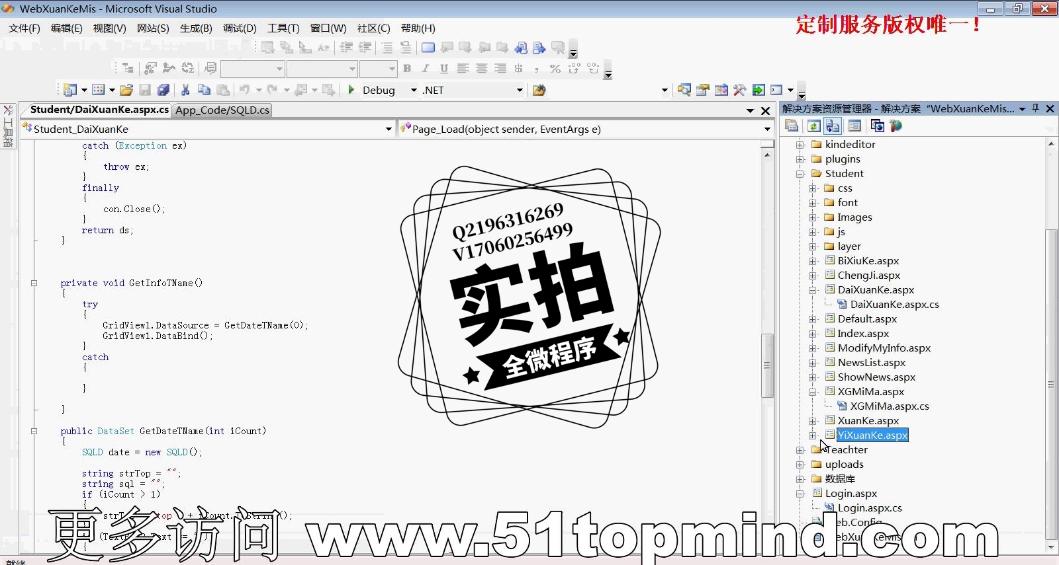Screen dimensions: 1059x565
Task: Open the 视图(V) menu
Action: (110, 28)
